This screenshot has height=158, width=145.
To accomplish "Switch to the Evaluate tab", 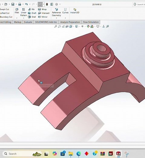I will (x=28, y=22).
